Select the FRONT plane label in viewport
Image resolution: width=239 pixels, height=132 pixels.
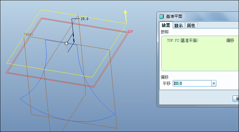point(29,34)
